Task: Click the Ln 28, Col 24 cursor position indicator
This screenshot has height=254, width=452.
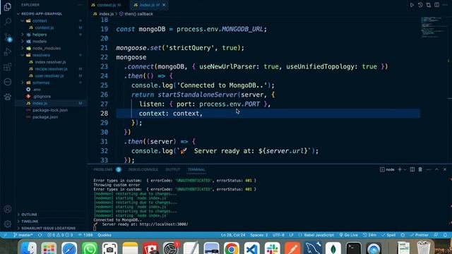Action: tap(233, 235)
